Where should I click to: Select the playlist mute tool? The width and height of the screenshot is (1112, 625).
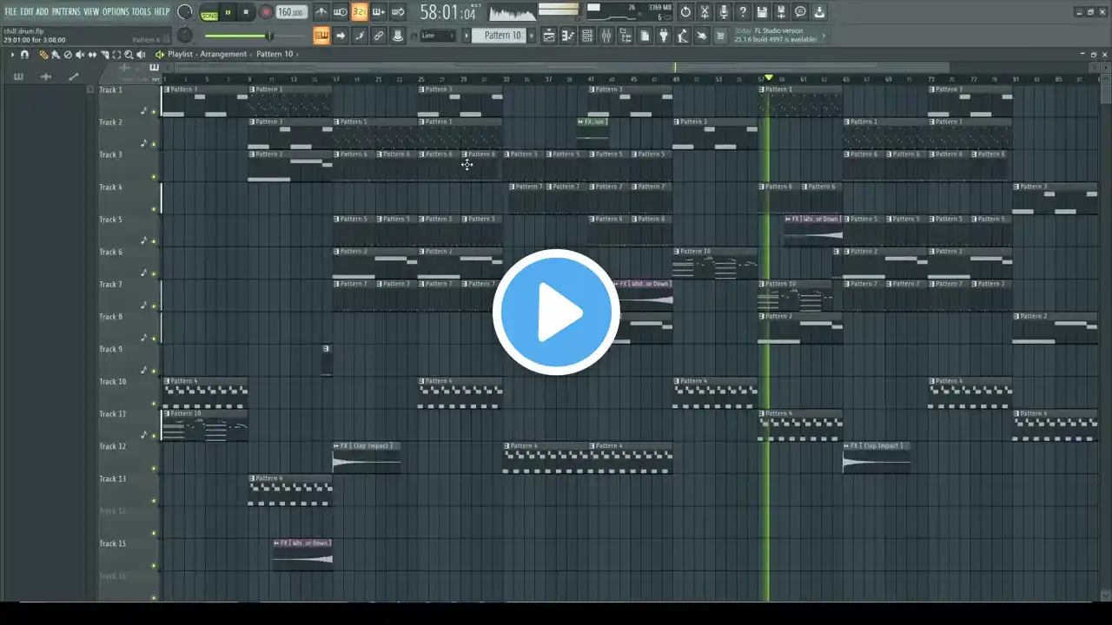click(x=80, y=55)
